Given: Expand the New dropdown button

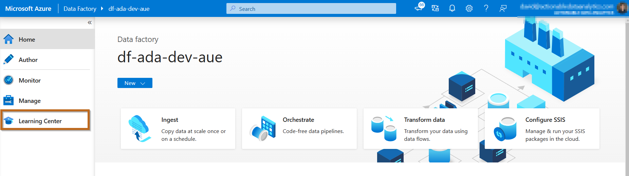Looking at the screenshot, I should 135,83.
